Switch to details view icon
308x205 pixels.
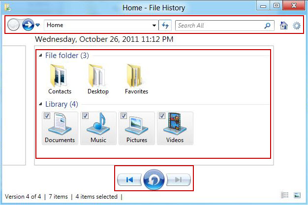click(284, 195)
